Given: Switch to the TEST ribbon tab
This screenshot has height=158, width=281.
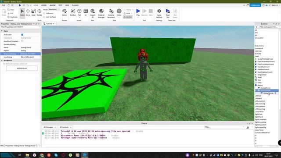Looking at the screenshot, I should (60, 5).
